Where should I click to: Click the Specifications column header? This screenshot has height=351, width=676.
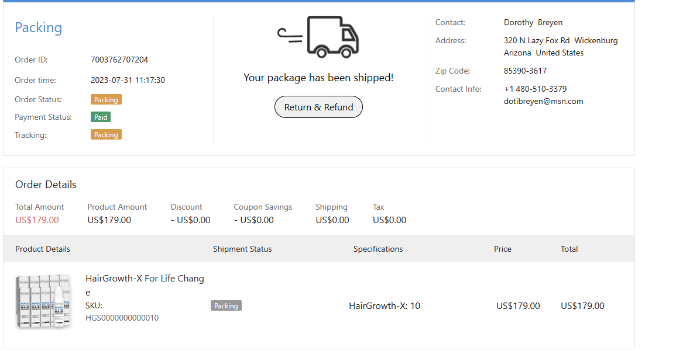click(x=378, y=249)
